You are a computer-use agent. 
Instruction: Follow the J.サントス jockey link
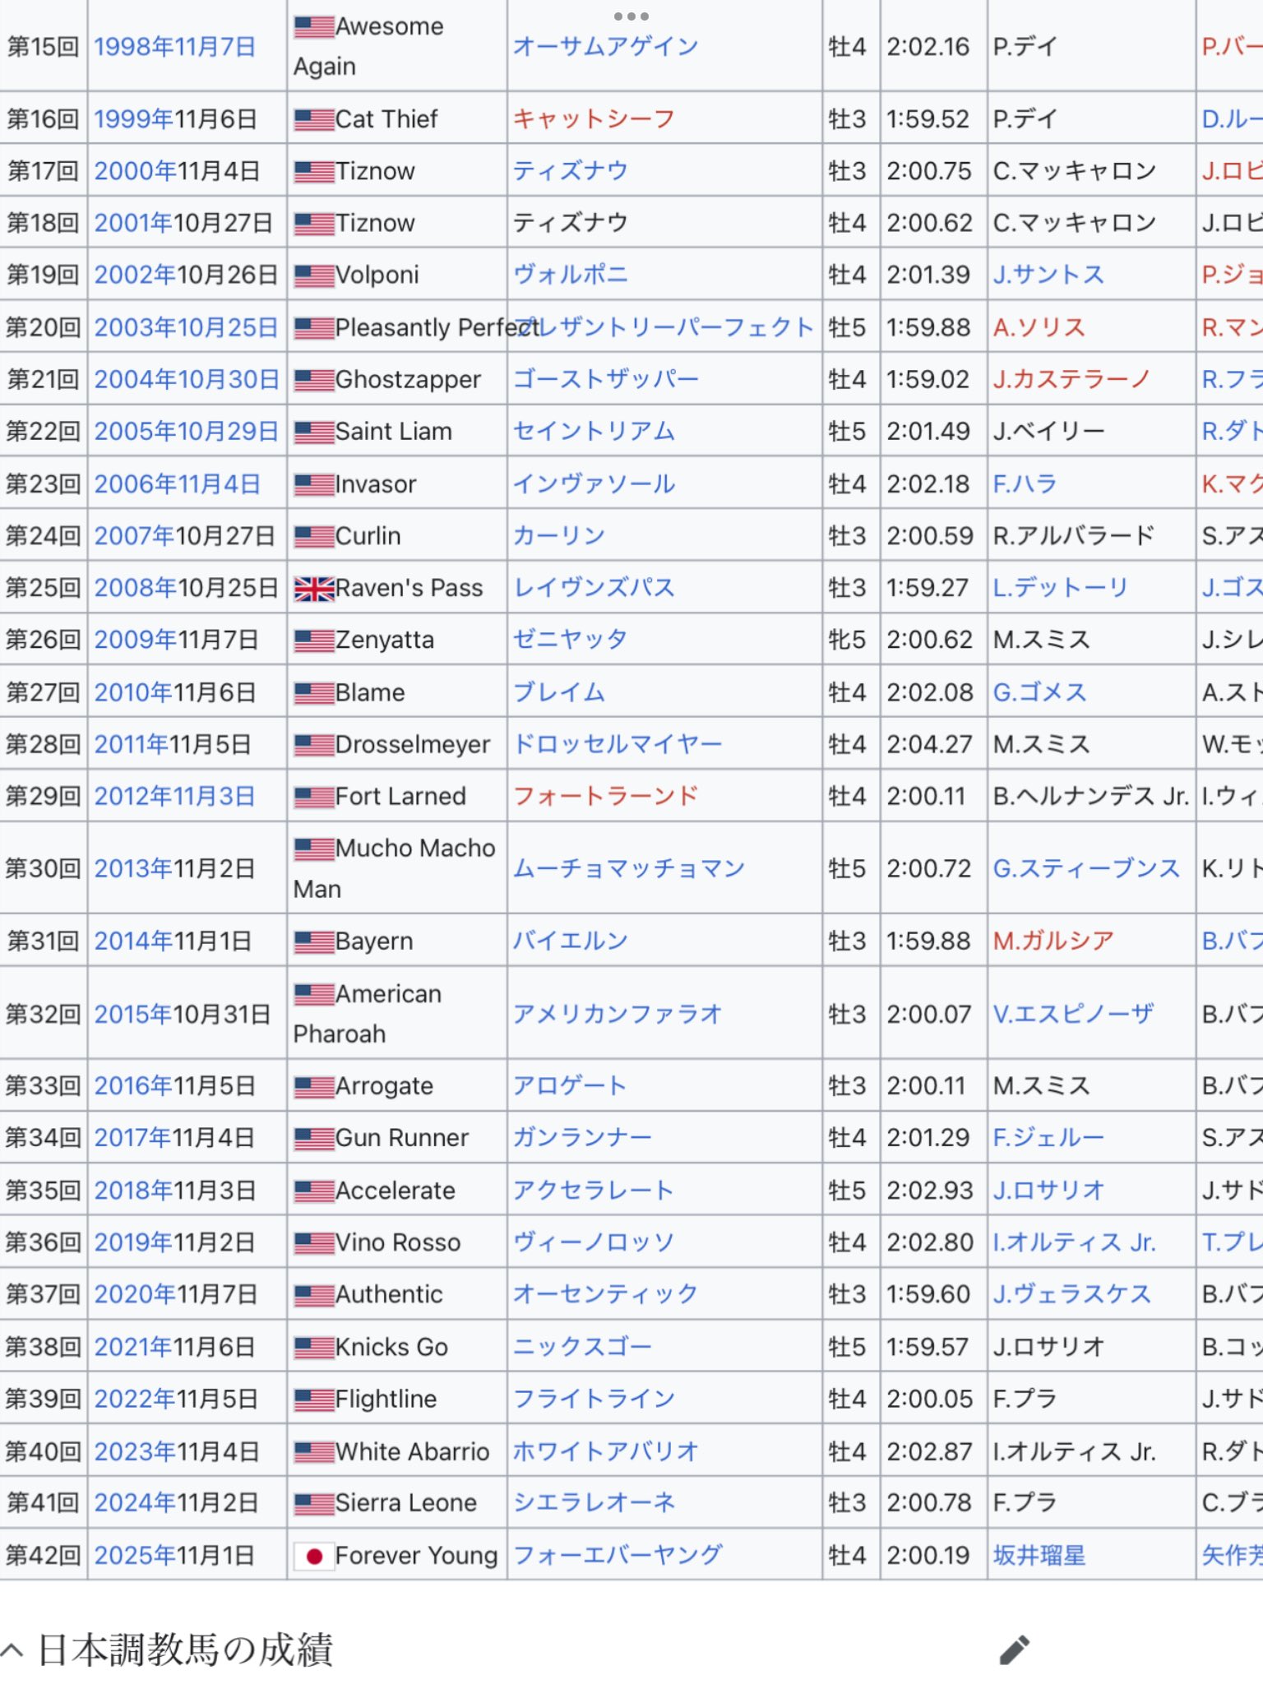[x=1048, y=275]
